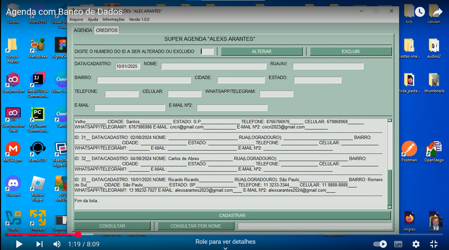Expand details chevron below 'Role para ver detalhes'
This screenshot has width=449, height=250.
pos(225,248)
